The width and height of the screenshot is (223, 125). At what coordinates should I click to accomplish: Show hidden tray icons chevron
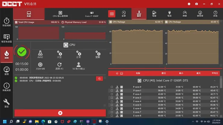click(193, 122)
